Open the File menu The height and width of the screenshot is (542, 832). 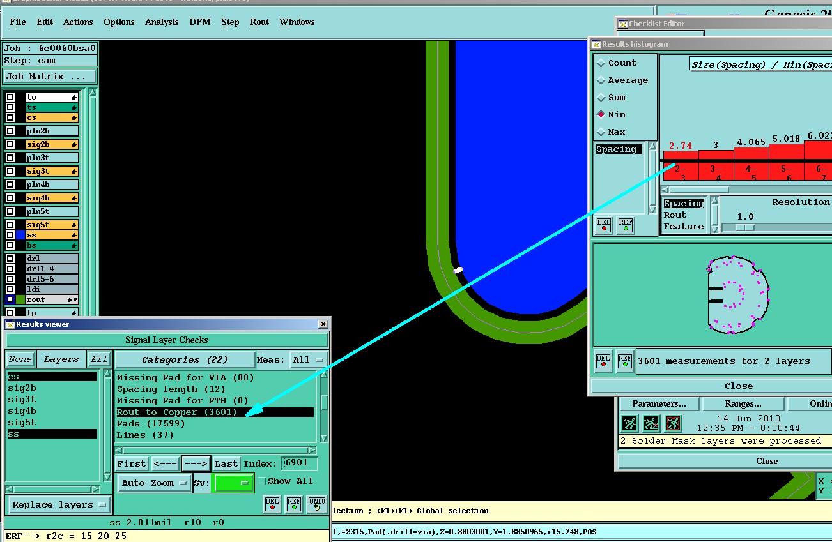18,22
